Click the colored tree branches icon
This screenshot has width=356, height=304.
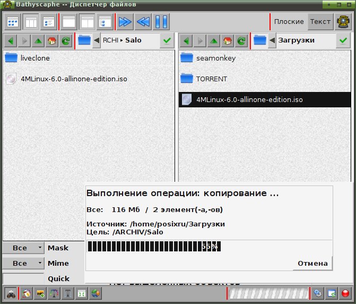54,293
